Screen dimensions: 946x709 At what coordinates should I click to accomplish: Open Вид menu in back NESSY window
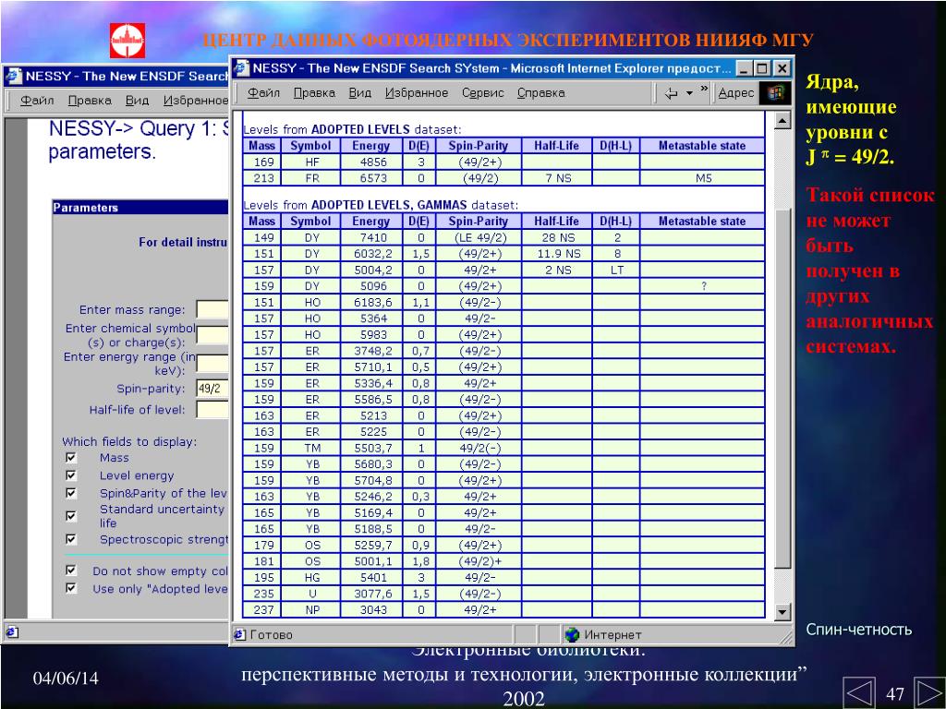(137, 101)
